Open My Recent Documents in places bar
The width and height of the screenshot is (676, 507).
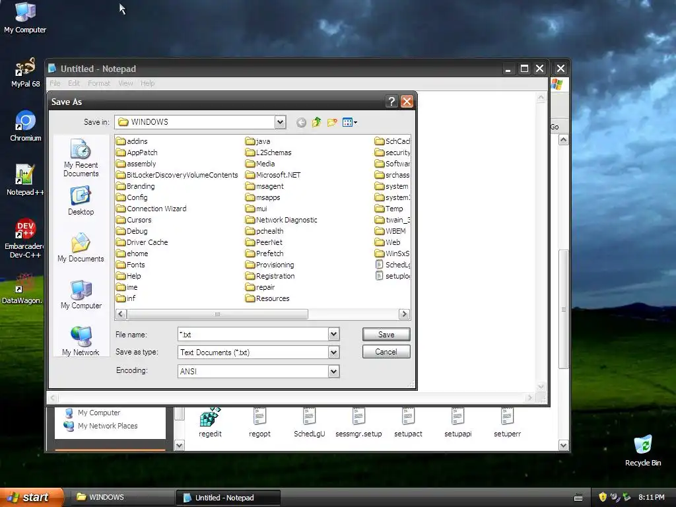(81, 158)
